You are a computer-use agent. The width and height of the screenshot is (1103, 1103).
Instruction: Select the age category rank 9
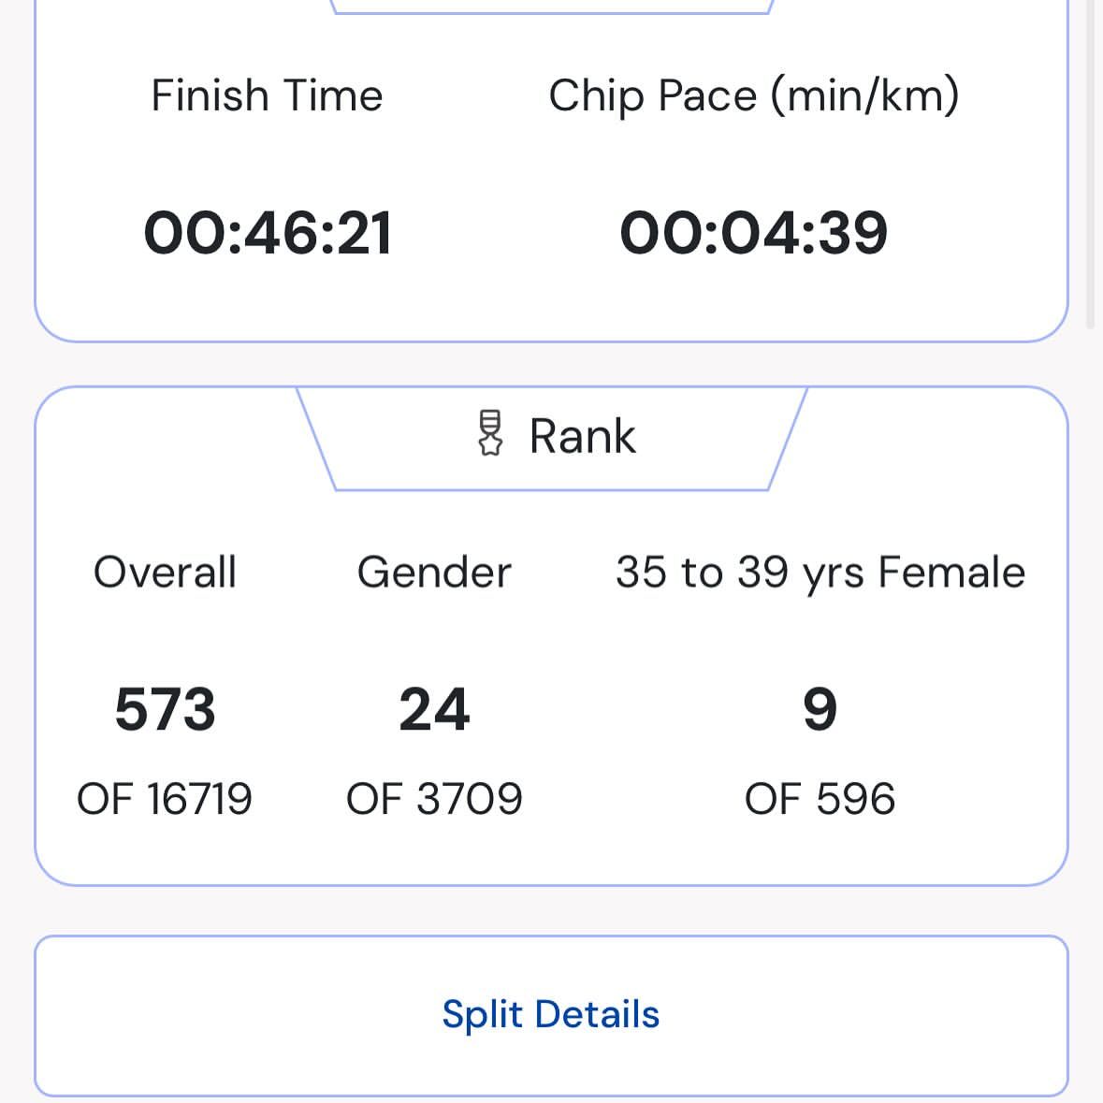(x=820, y=709)
